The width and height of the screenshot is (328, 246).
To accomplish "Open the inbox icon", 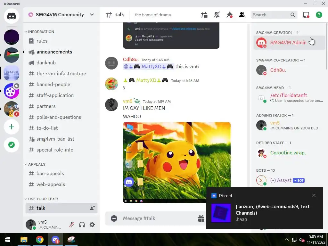I will point(306,15).
